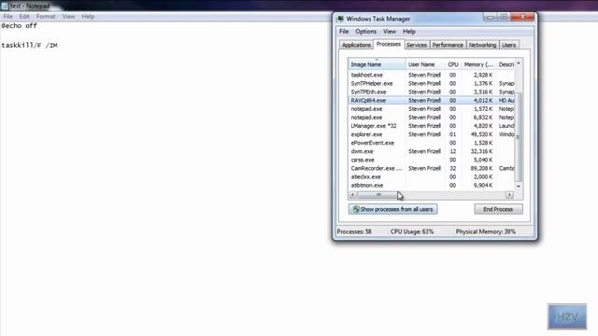Open Task Manager Options menu
Image resolution: width=598 pixels, height=336 pixels.
[365, 32]
